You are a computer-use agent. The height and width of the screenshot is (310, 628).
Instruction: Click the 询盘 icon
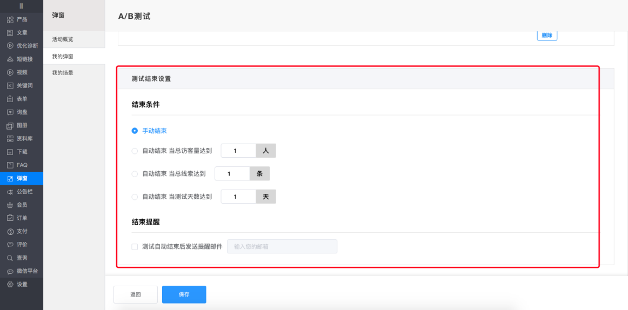[10, 112]
